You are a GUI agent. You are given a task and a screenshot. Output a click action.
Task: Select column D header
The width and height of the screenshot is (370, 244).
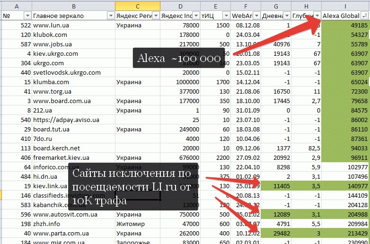point(180,6)
